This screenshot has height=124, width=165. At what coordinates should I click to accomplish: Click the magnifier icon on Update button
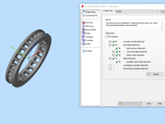point(148,74)
